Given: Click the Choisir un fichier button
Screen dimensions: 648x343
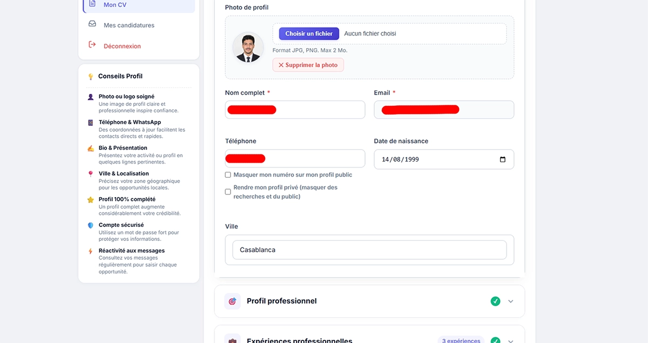Looking at the screenshot, I should click(x=309, y=33).
